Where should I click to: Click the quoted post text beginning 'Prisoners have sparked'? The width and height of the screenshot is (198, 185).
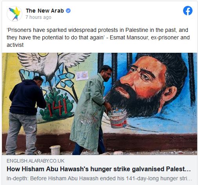[98, 37]
